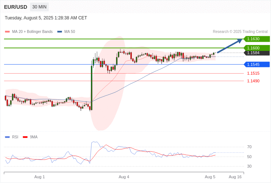Click the RSI 70 axis value
The image size is (271, 183).
[x=249, y=147]
